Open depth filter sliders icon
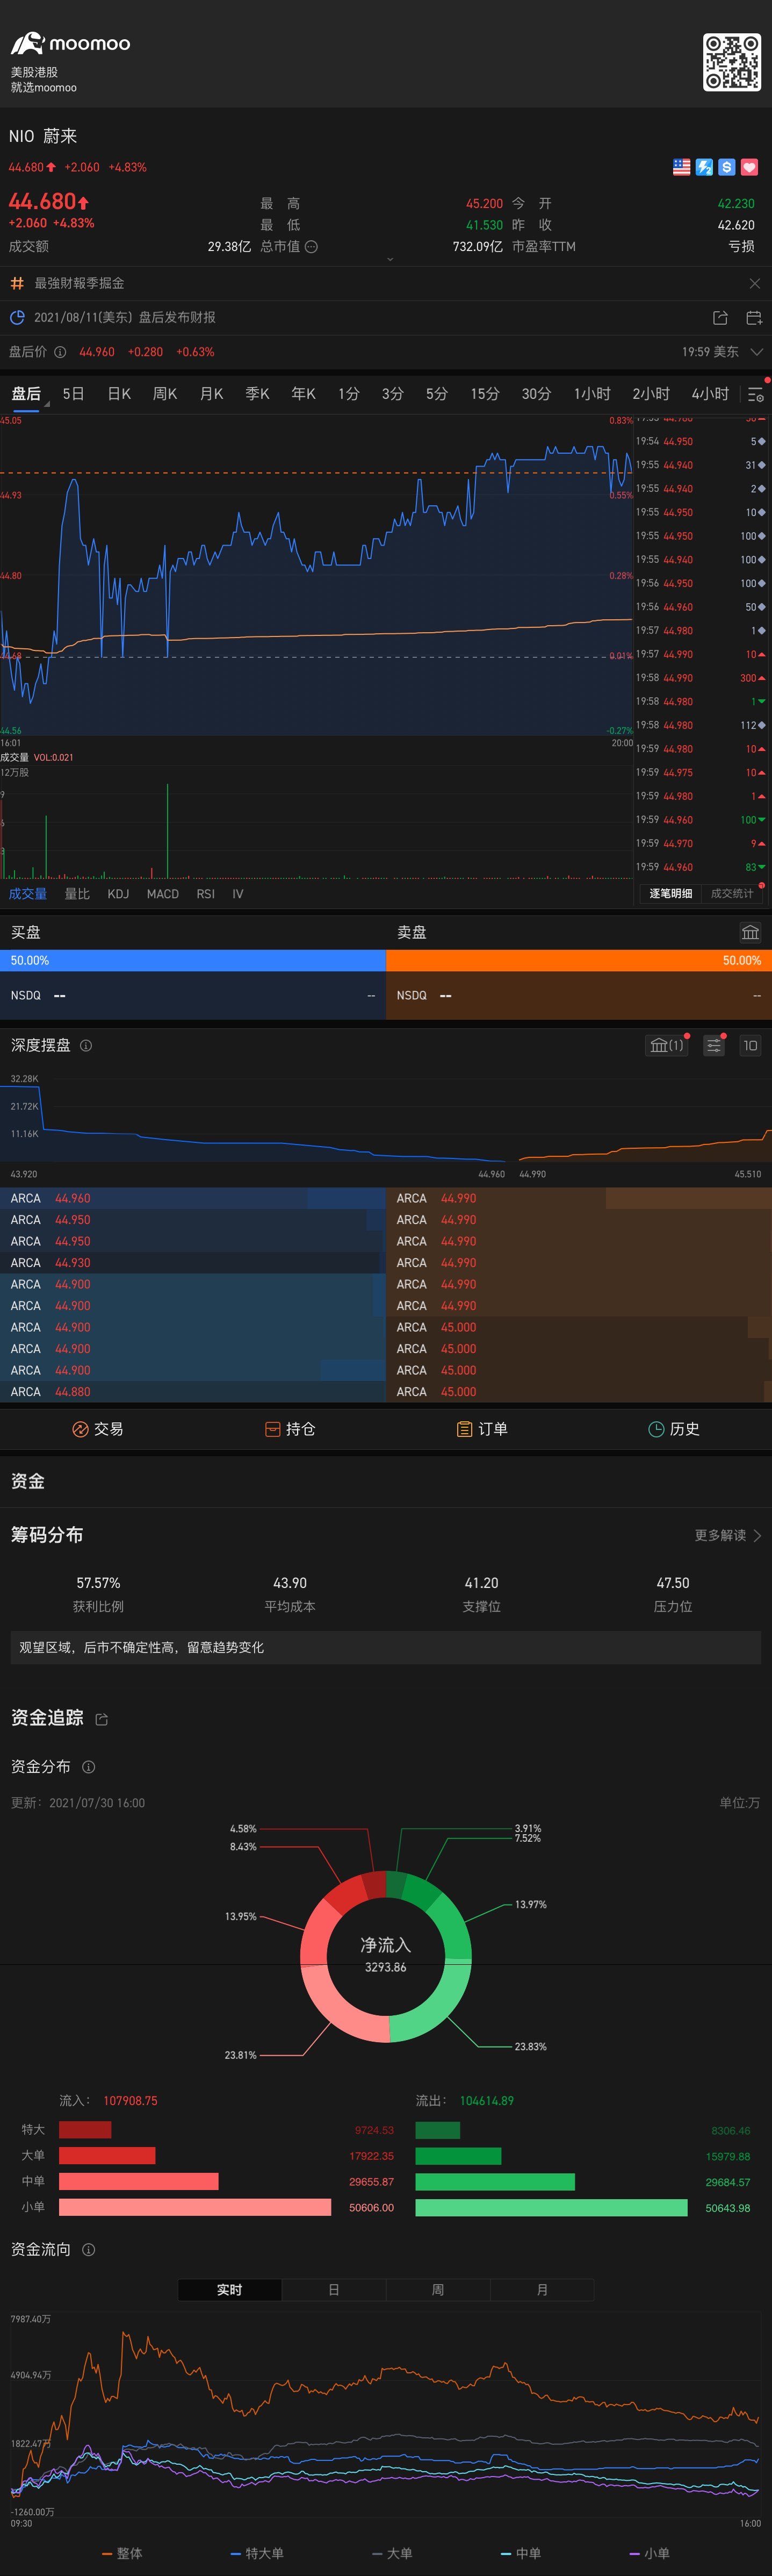This screenshot has width=772, height=2576. [714, 1045]
